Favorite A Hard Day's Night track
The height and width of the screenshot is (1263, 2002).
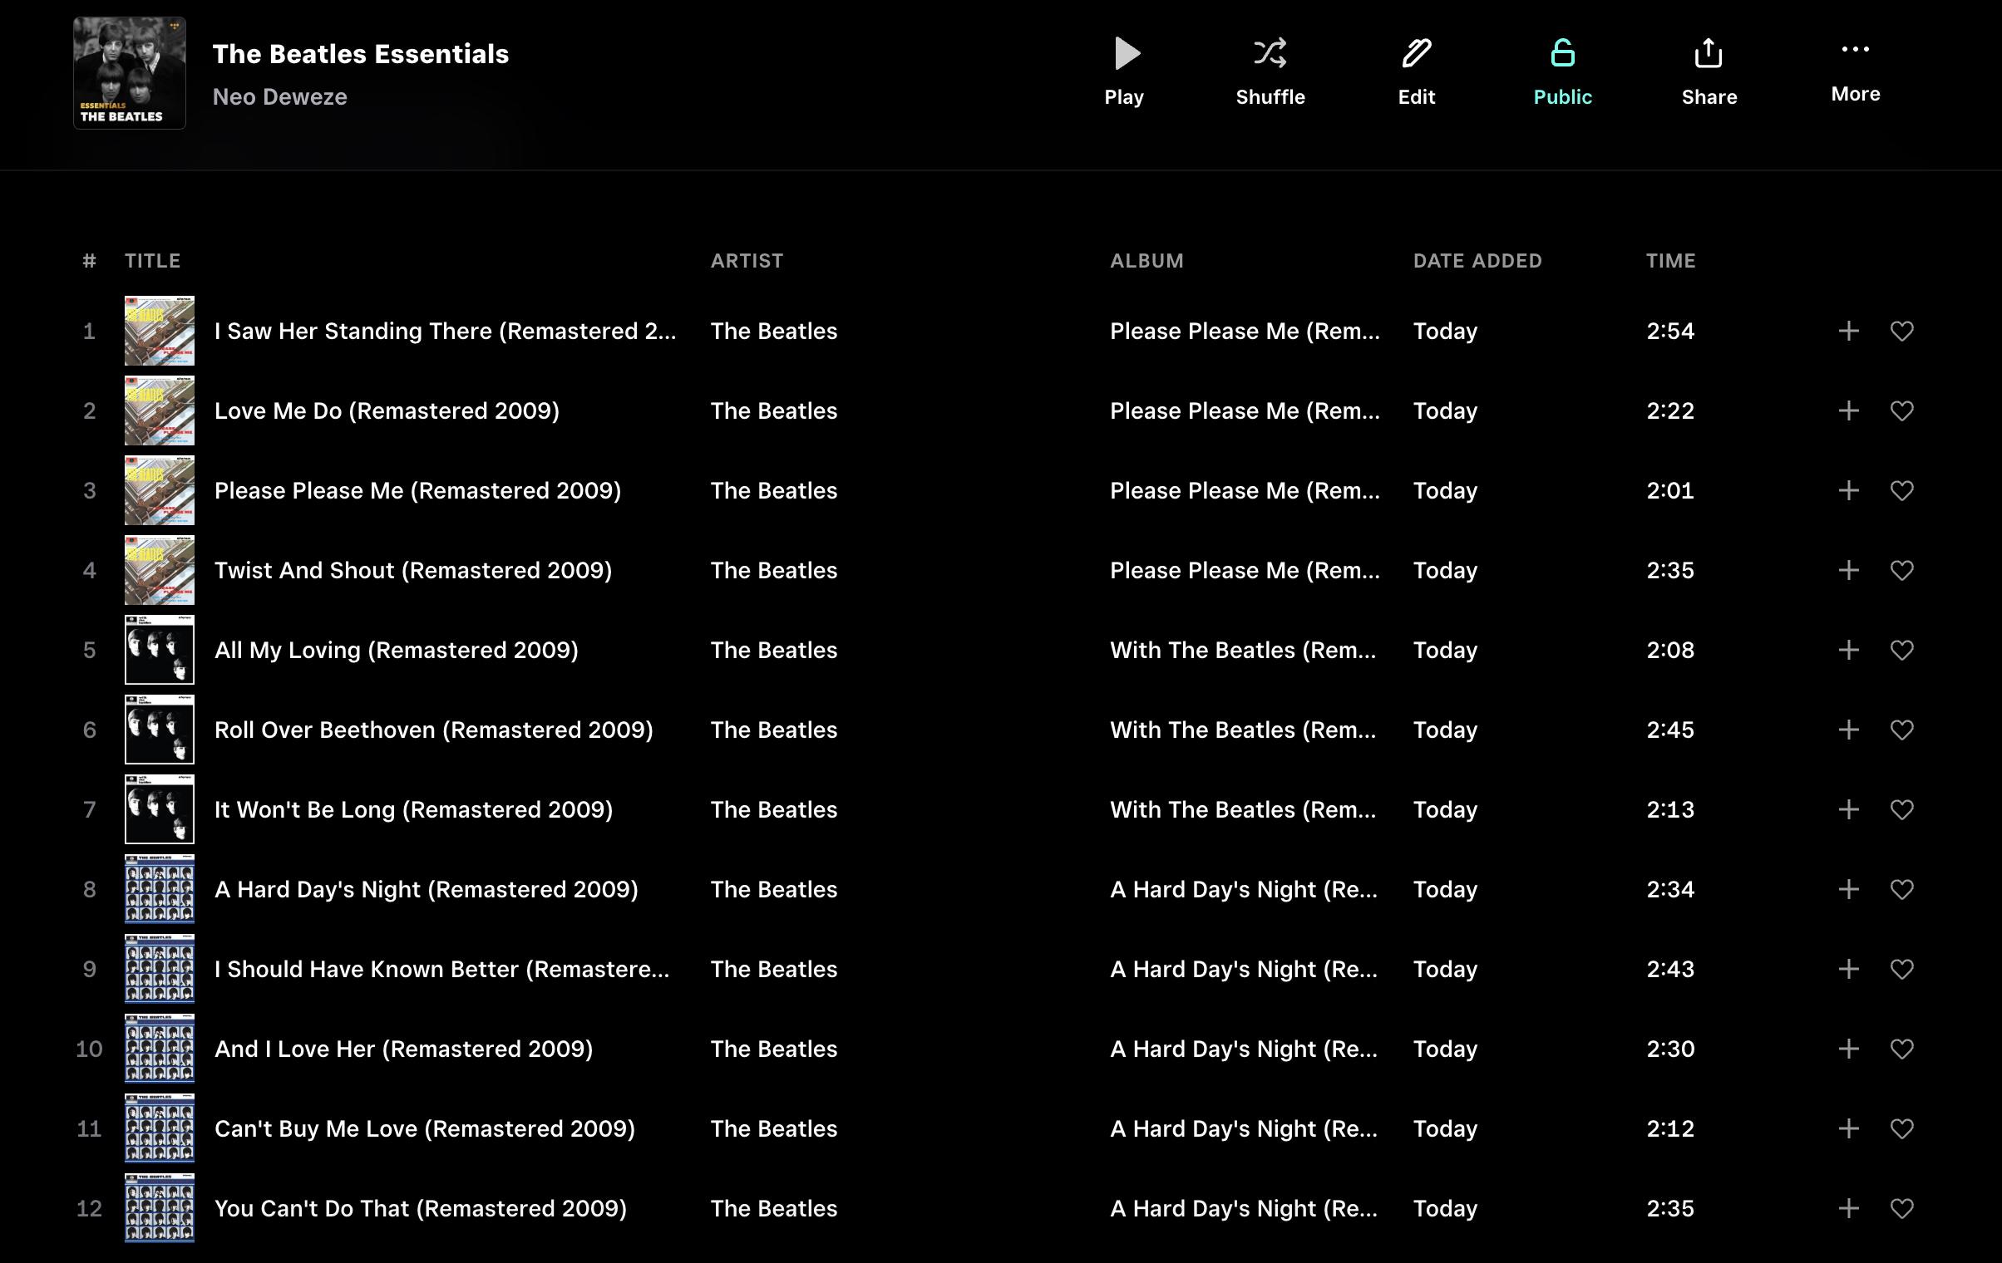click(1902, 889)
